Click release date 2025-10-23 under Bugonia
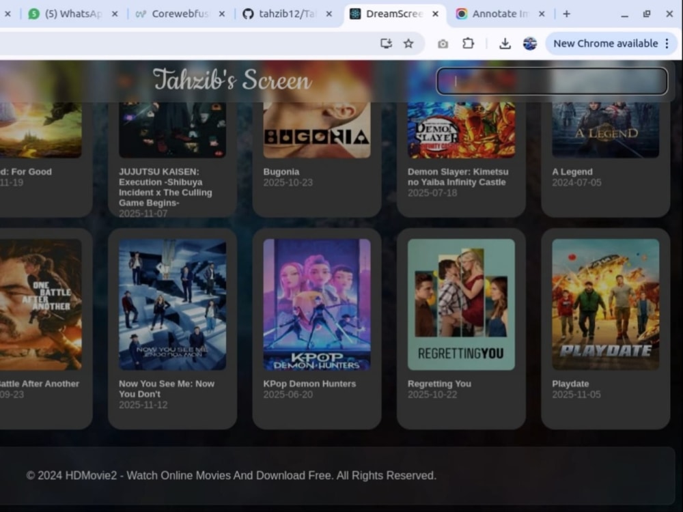This screenshot has height=512, width=683. tap(288, 182)
